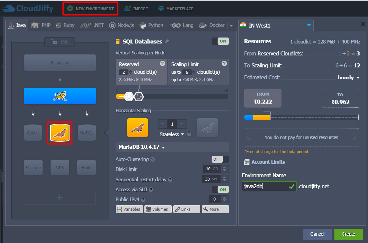
Task: Open the Storage node option
Action: click(x=33, y=167)
